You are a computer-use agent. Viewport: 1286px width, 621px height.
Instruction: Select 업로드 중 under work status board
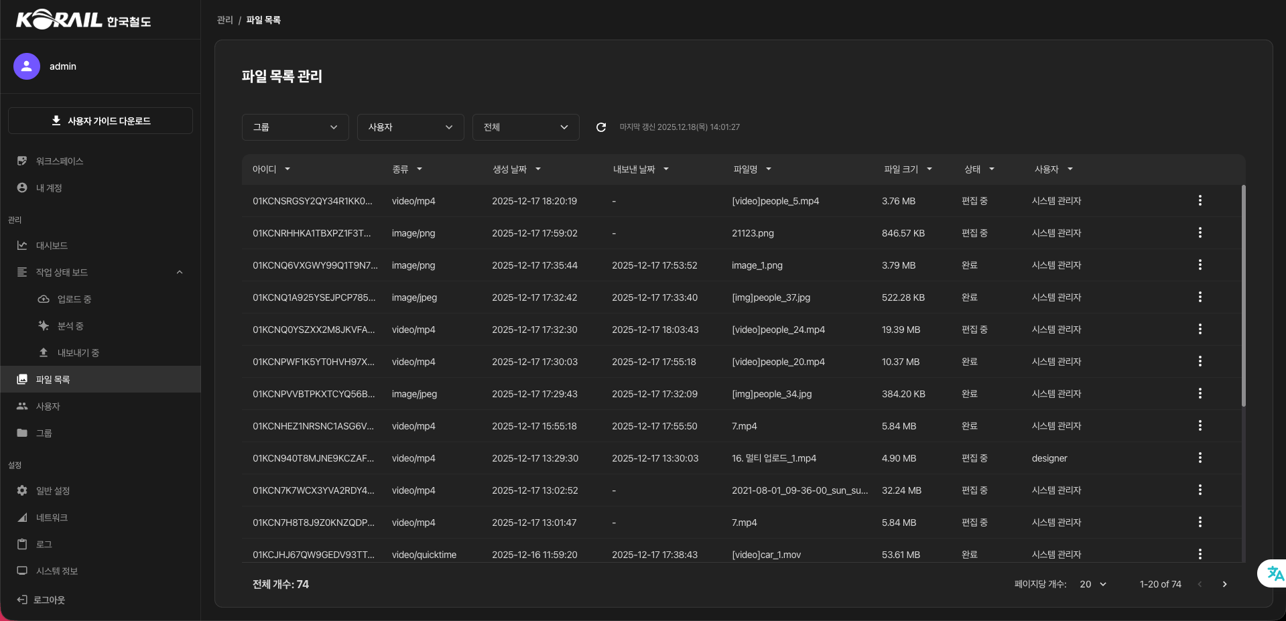click(74, 299)
